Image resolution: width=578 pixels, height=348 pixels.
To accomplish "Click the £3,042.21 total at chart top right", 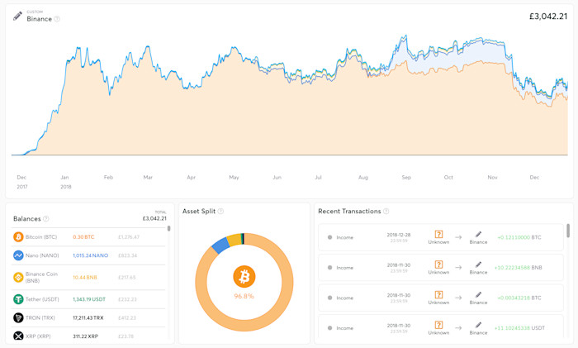I will (x=548, y=17).
